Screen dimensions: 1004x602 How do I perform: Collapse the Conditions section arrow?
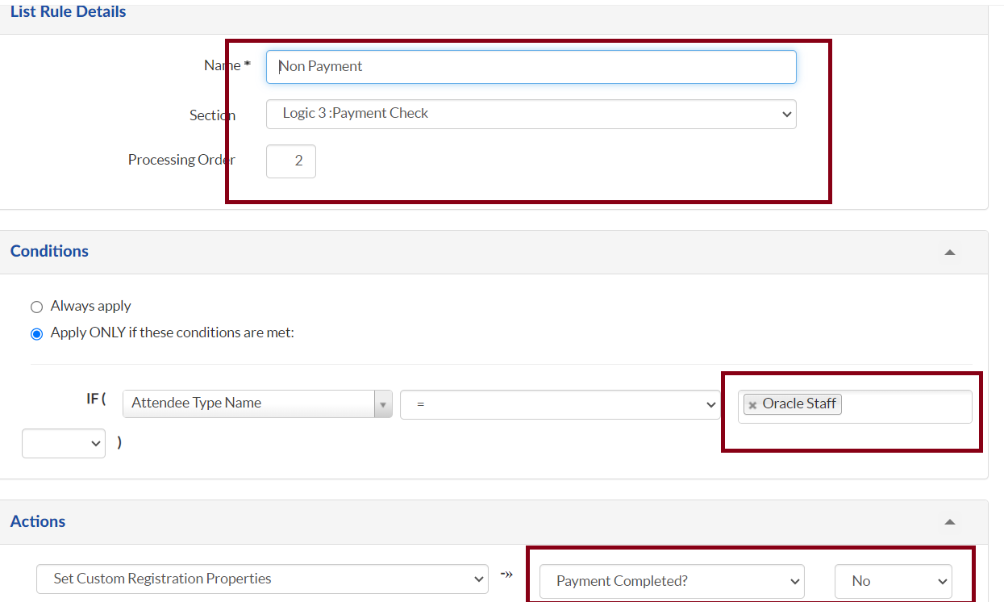click(950, 253)
